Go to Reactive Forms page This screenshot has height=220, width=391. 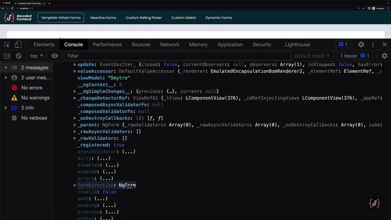point(103,18)
